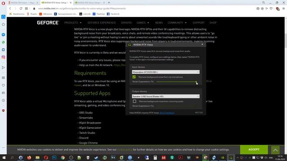Click the Discord list item
Viewport: 287px width, 161px height.
(84, 138)
